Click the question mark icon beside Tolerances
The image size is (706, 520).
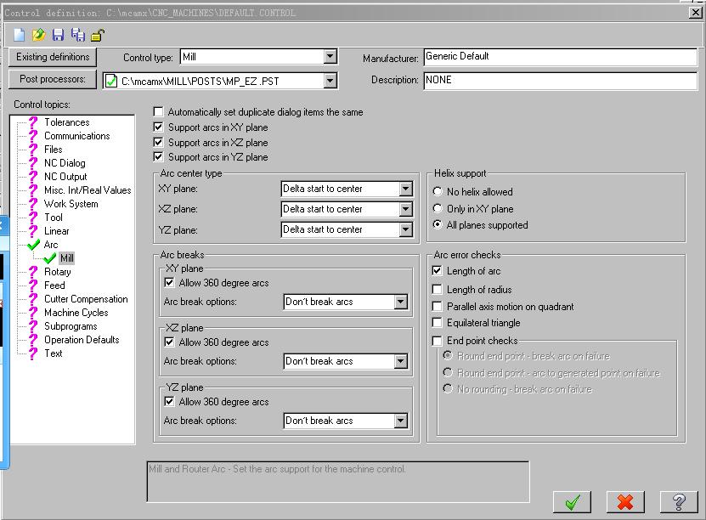tap(33, 122)
